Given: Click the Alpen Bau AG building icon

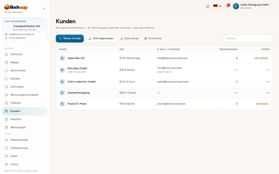Looking at the screenshot, I should pyautogui.click(x=62, y=58).
